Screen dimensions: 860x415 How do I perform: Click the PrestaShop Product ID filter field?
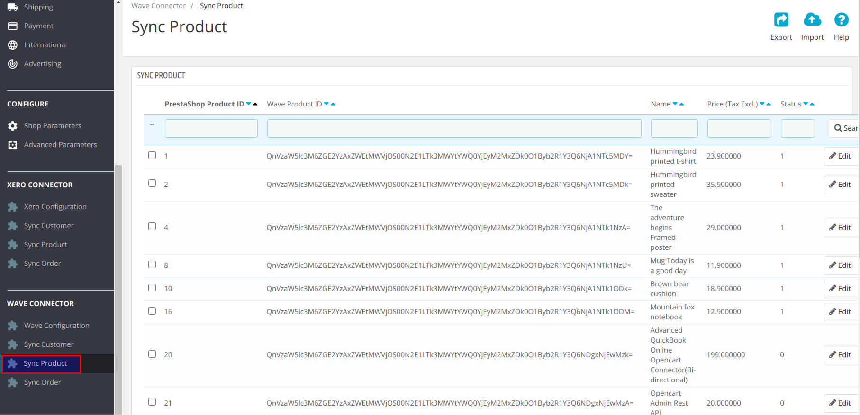[211, 128]
